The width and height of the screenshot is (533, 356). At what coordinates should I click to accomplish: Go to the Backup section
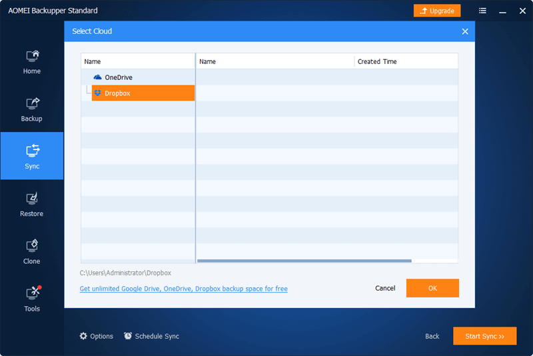click(32, 109)
